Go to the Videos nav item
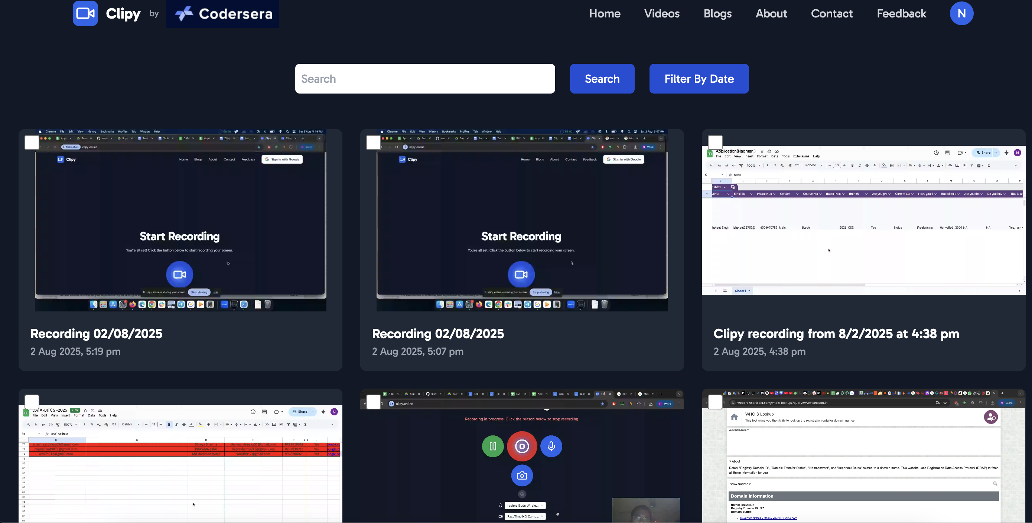The width and height of the screenshot is (1032, 523). click(661, 14)
